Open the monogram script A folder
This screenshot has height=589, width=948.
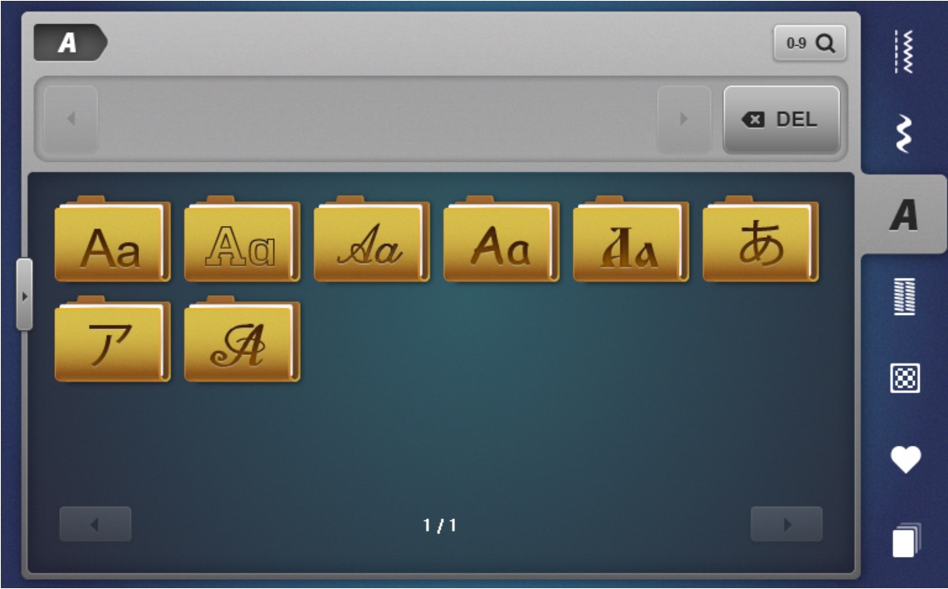(241, 341)
